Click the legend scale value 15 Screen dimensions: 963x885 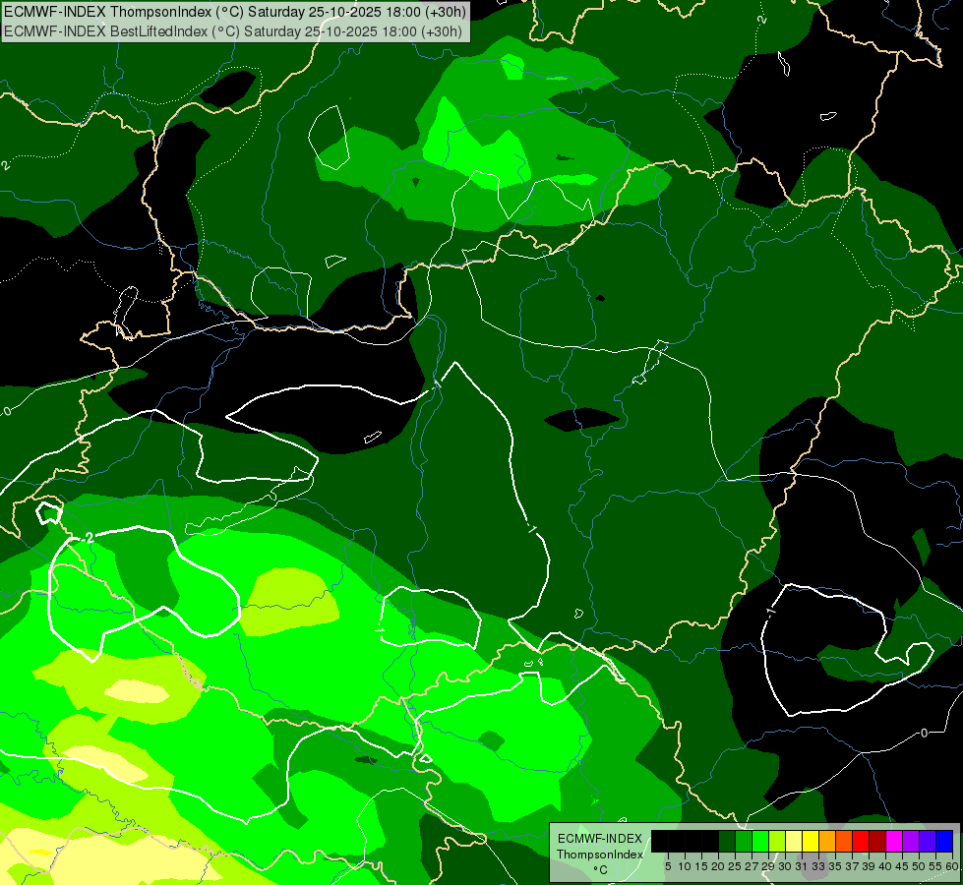[701, 866]
